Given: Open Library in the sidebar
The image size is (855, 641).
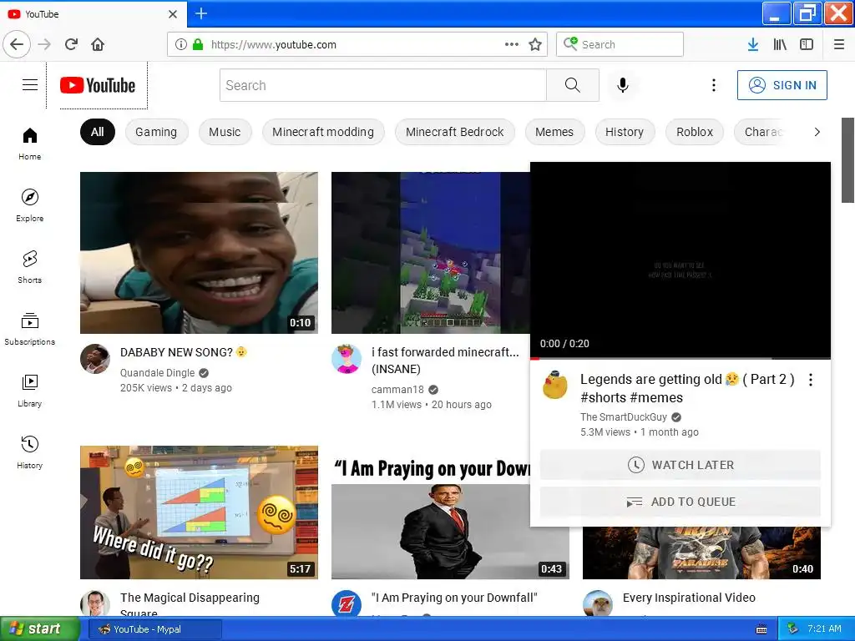Looking at the screenshot, I should (29, 391).
